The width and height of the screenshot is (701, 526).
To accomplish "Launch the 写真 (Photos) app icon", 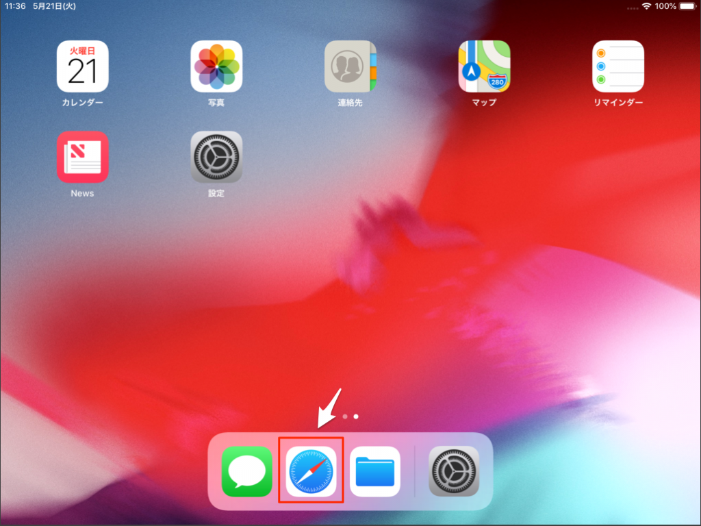I will 216,66.
